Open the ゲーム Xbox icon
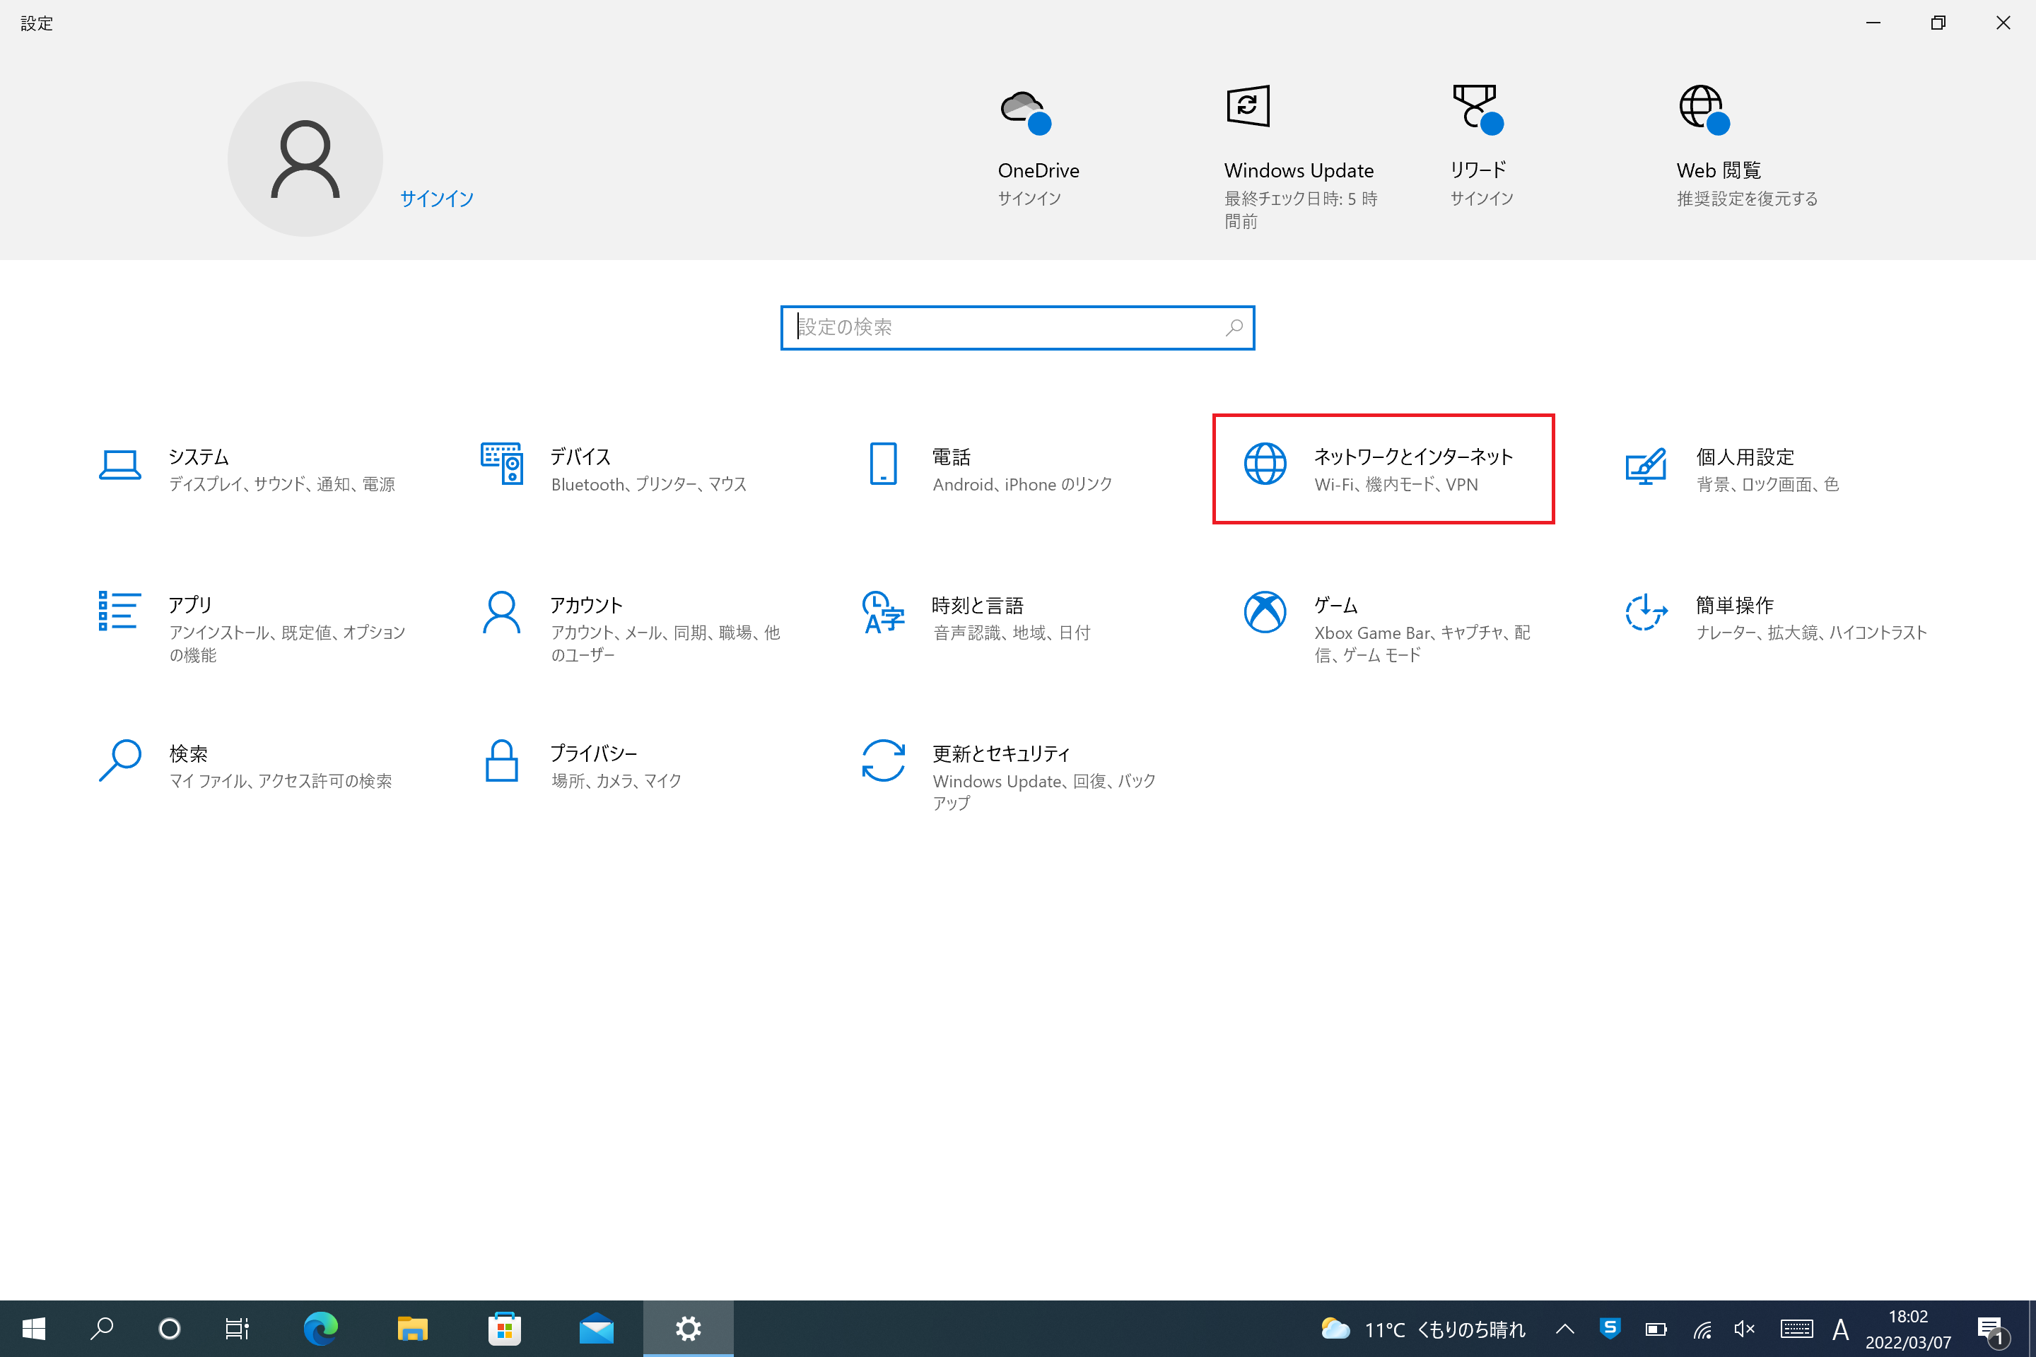 [1265, 612]
